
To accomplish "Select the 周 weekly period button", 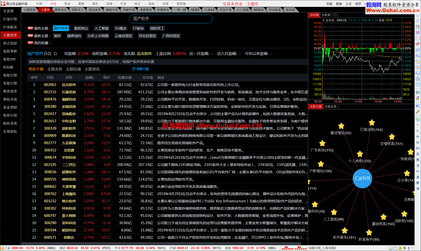I will [417, 160].
